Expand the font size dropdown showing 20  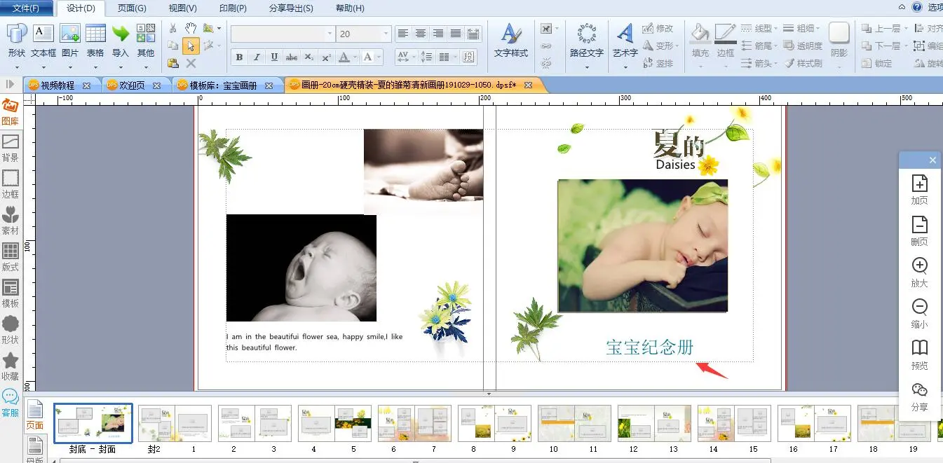(386, 34)
